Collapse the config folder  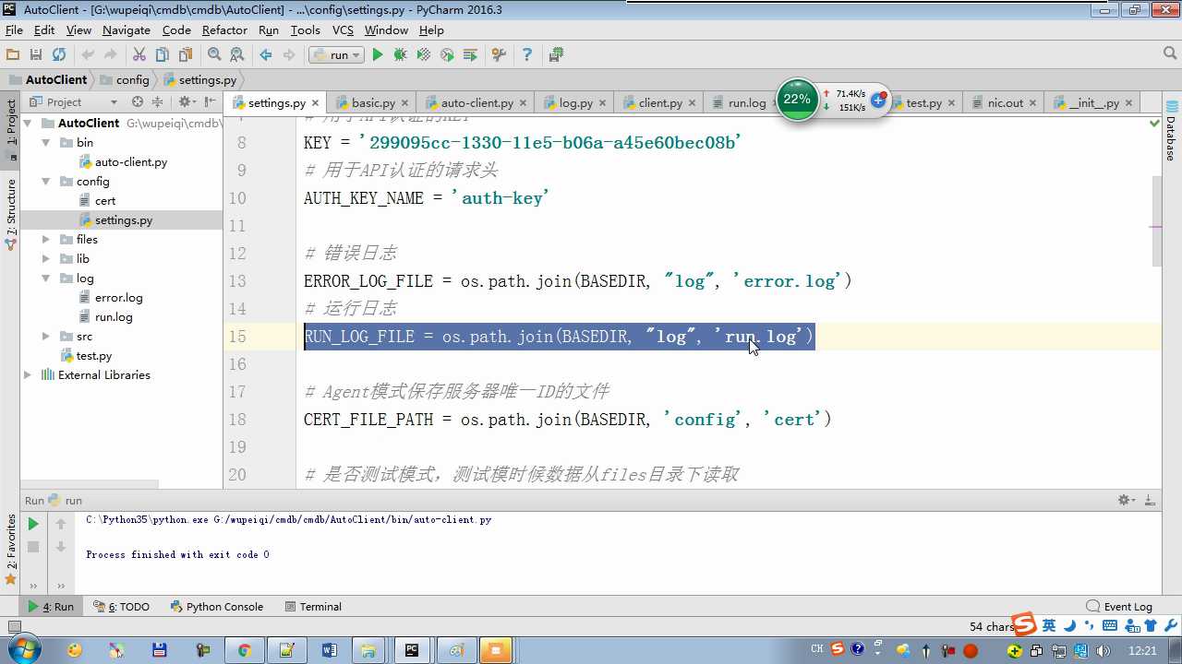click(45, 181)
